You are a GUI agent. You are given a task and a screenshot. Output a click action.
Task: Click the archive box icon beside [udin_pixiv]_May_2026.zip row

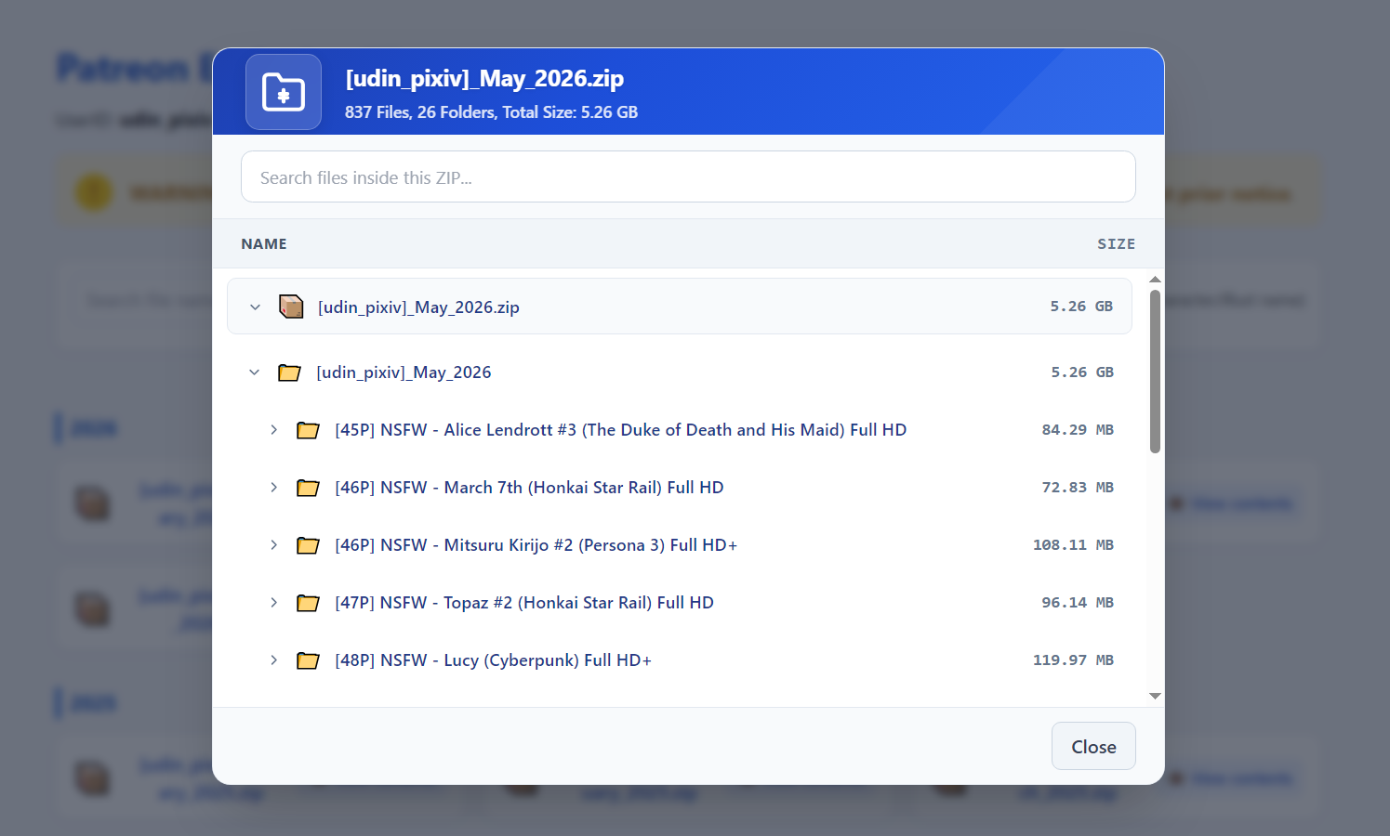291,307
